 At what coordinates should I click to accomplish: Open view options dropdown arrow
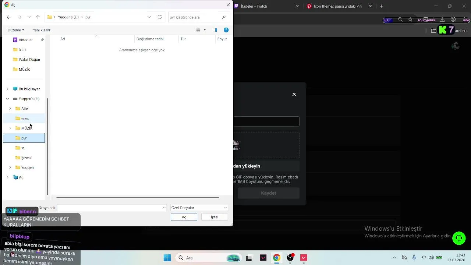coord(205,30)
